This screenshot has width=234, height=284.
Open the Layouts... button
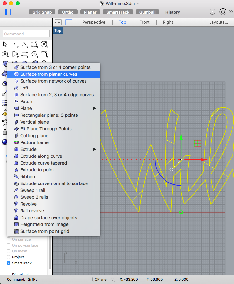point(218,22)
